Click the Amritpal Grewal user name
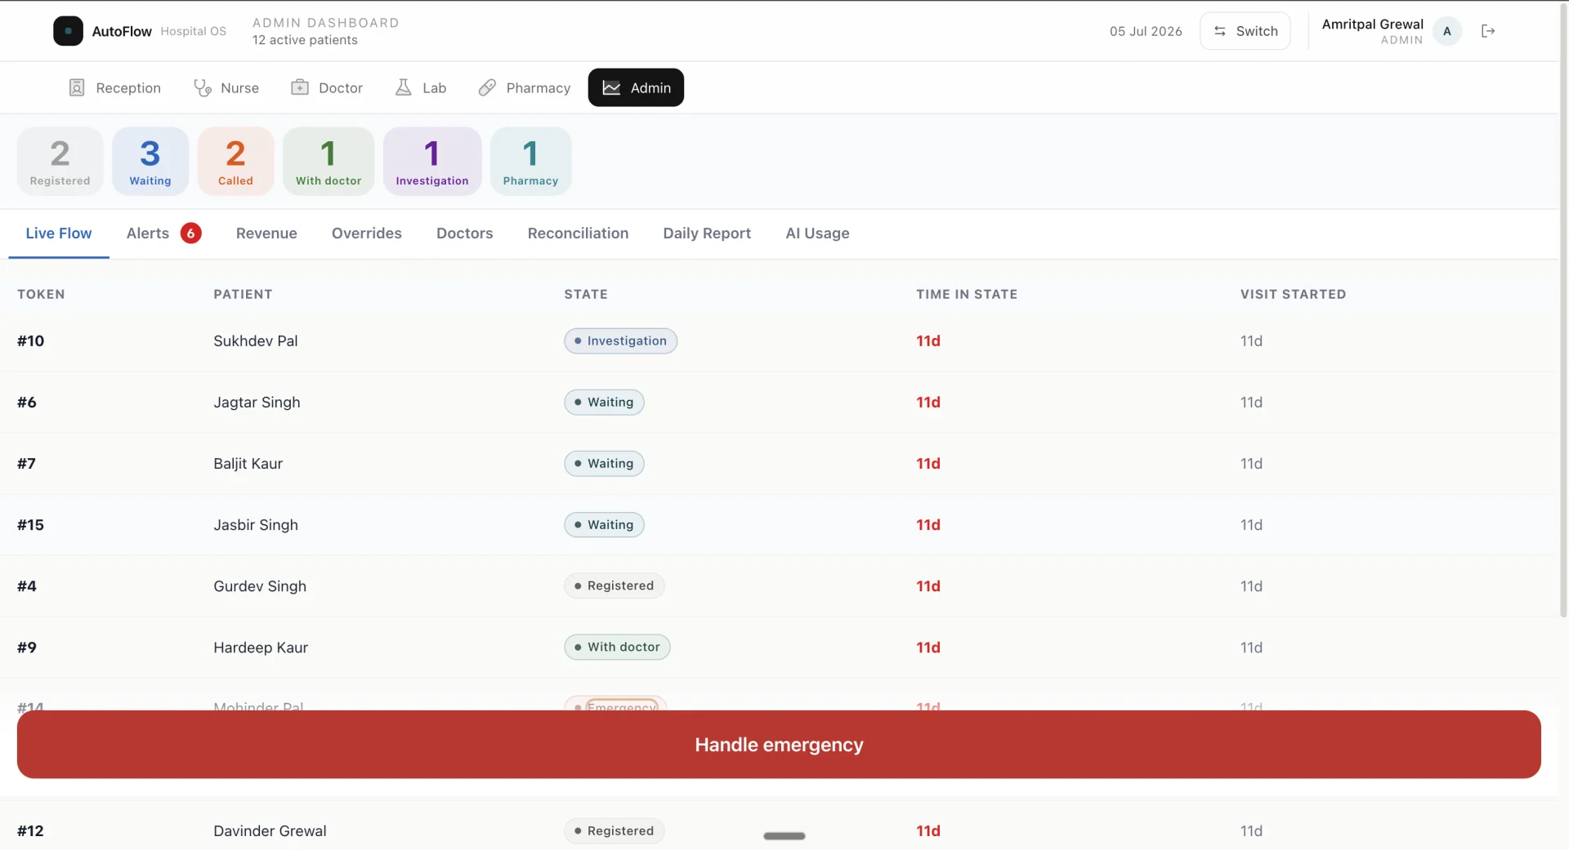 tap(1372, 24)
